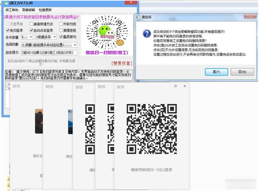The image size is (259, 192).
Task: Click 微信扫一扫赞赏[微工] caption
Action: point(107,53)
